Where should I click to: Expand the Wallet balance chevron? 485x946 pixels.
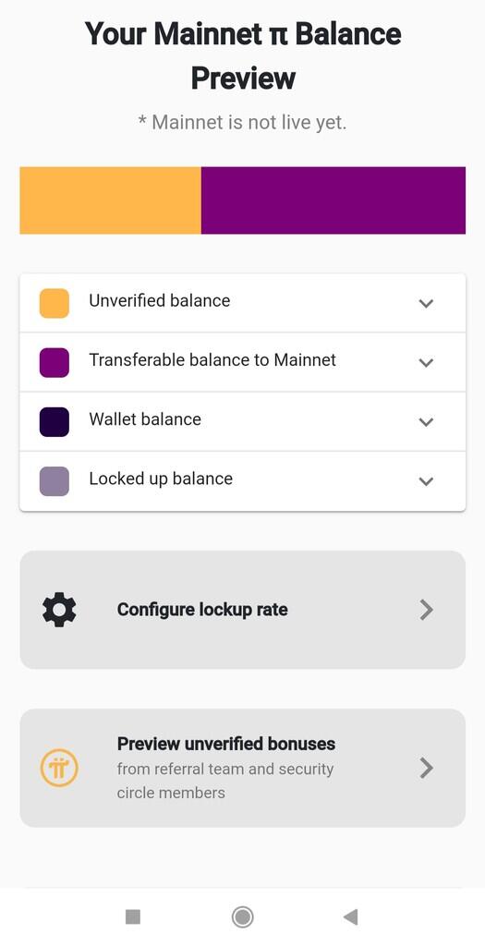(427, 421)
